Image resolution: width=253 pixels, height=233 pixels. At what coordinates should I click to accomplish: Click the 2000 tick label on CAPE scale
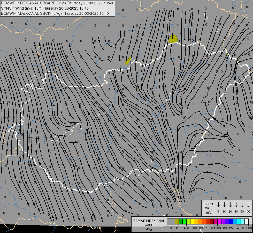click(x=225, y=228)
